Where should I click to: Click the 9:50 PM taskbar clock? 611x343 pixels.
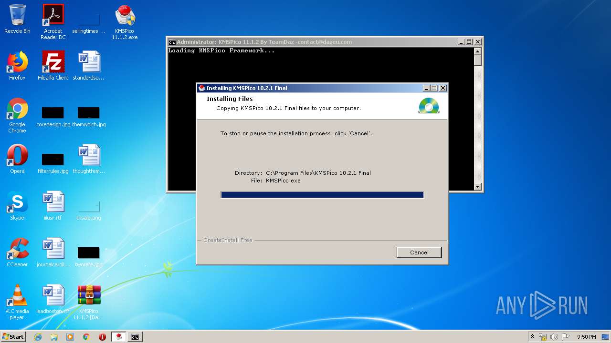pyautogui.click(x=586, y=337)
